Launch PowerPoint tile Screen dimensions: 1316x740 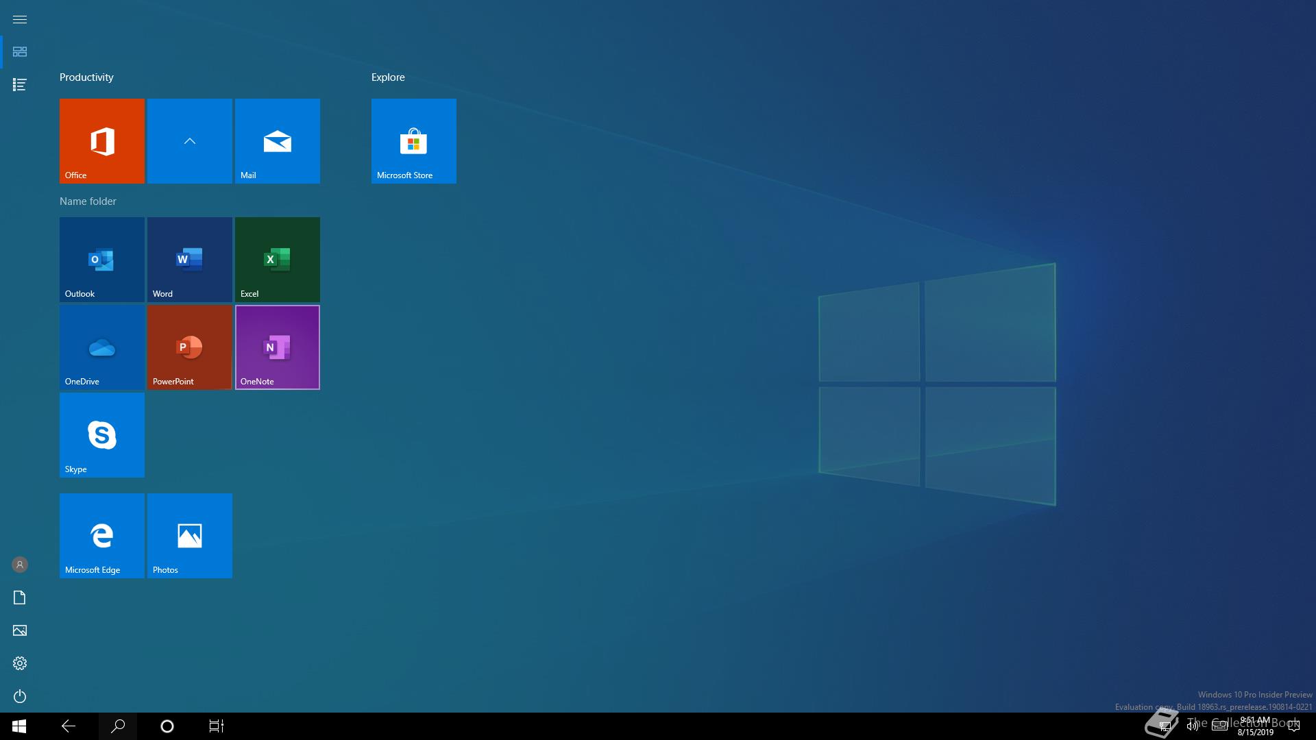point(189,347)
